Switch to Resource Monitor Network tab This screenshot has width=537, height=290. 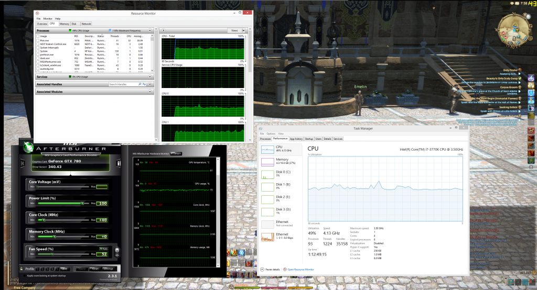(87, 24)
